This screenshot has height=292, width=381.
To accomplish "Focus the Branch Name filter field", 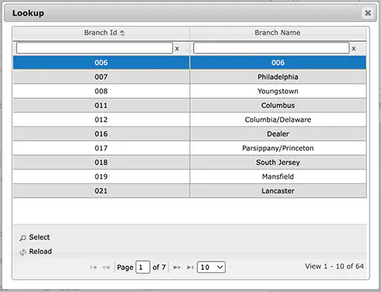I will (x=271, y=48).
